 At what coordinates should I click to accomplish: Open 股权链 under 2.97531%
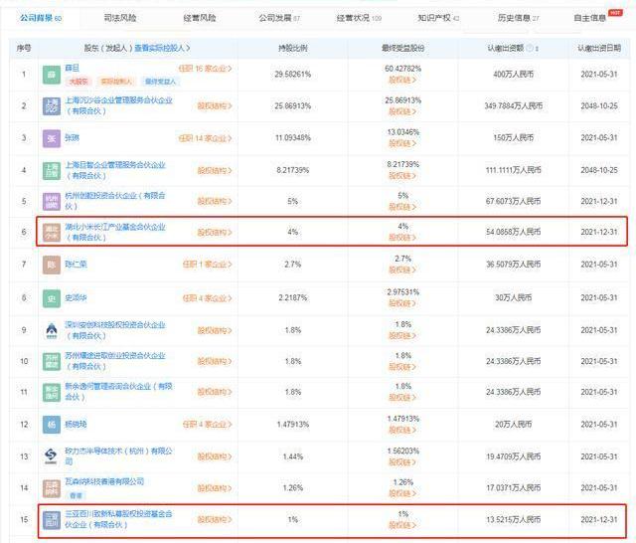(402, 303)
